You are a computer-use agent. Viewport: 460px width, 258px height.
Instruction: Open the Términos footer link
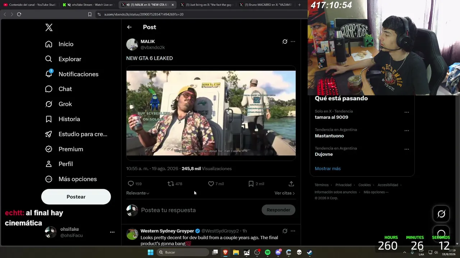322,185
